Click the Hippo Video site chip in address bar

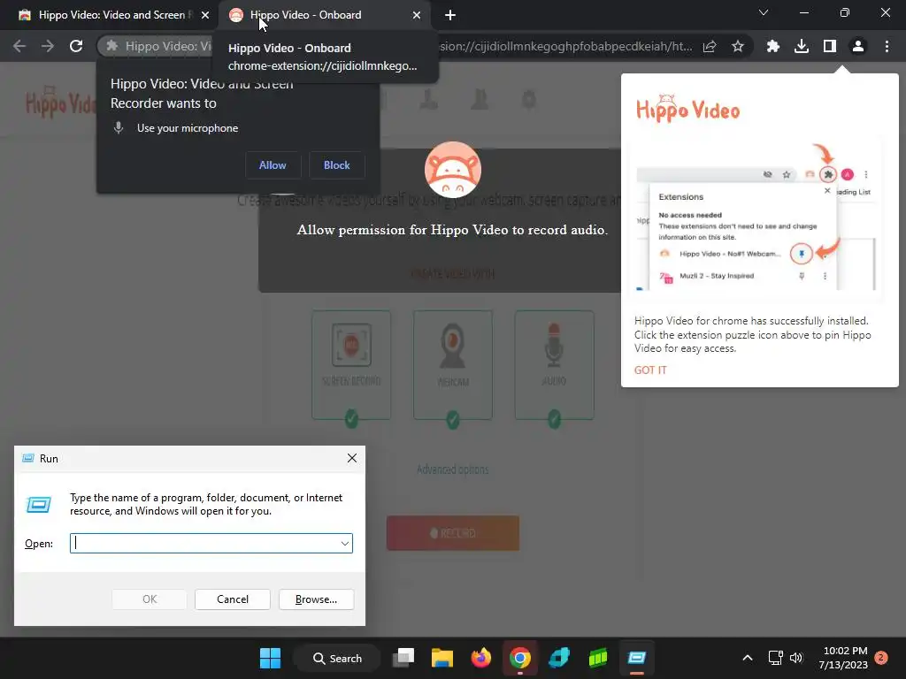click(156, 46)
